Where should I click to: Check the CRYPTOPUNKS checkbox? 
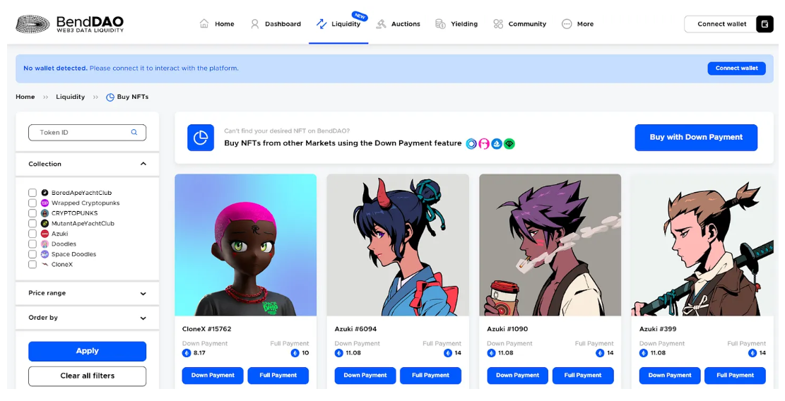(33, 213)
